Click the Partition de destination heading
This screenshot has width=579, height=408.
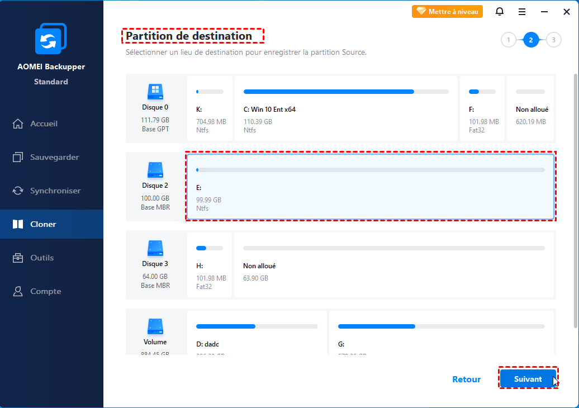click(189, 36)
